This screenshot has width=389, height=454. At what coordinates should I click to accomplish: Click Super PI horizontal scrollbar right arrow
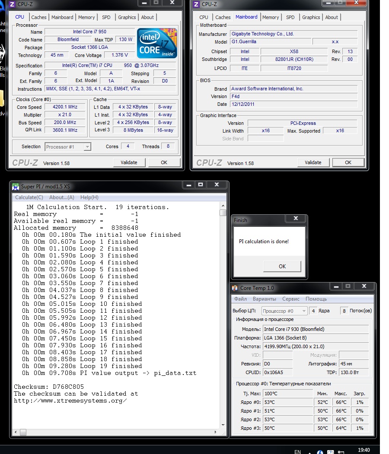pyautogui.click(x=217, y=432)
